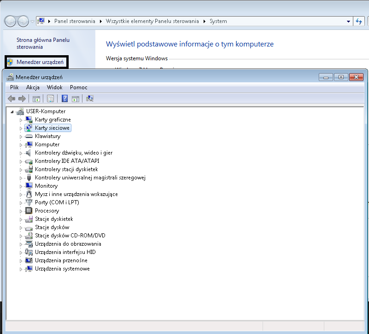Screen dimensions: 369x334
Task: Select the Stacje dysków tree item
Action: point(52,227)
